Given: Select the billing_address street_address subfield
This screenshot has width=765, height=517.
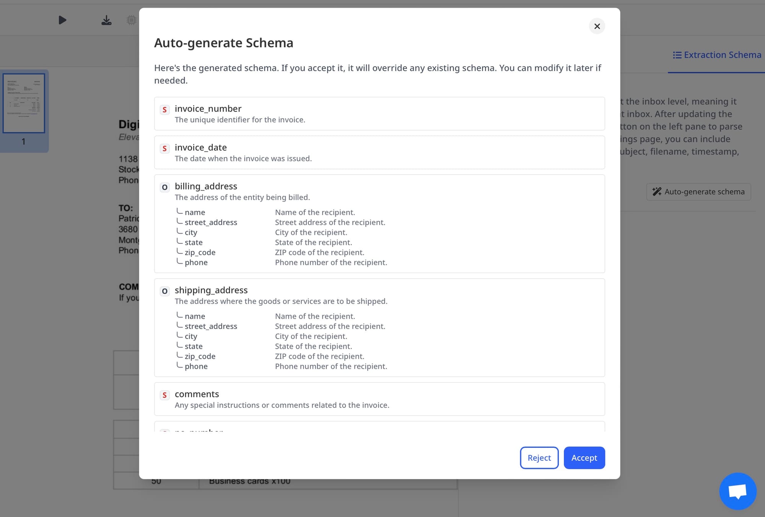Looking at the screenshot, I should (x=211, y=222).
